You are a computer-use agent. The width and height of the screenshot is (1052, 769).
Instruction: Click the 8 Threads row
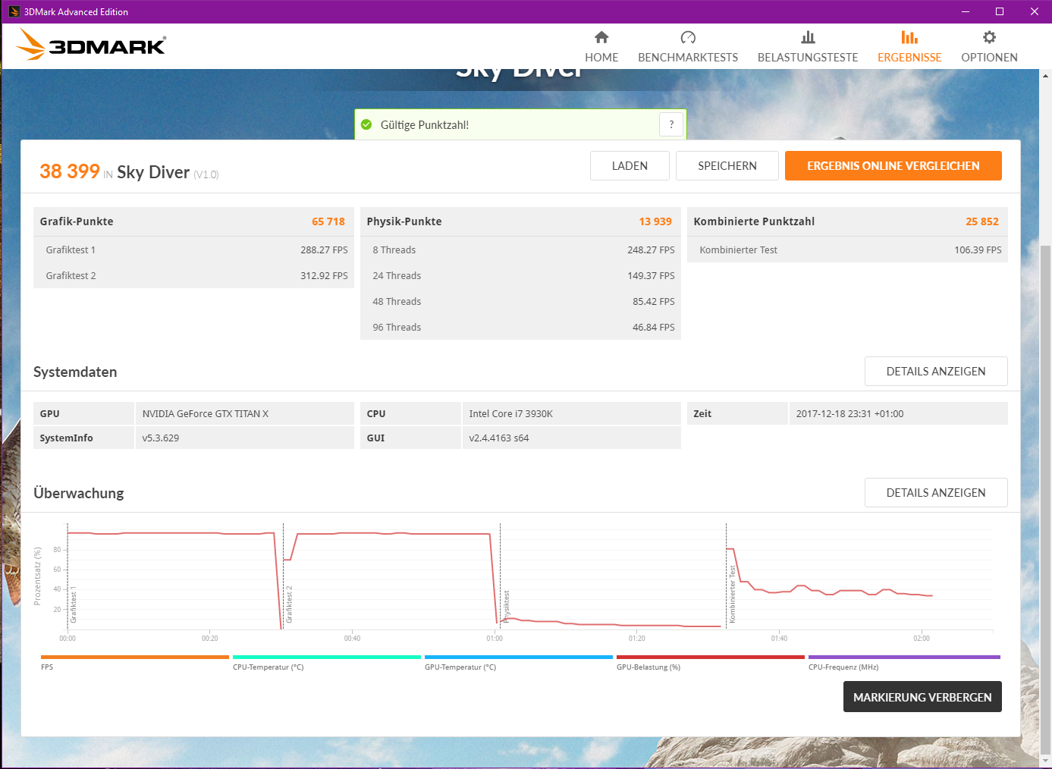520,250
